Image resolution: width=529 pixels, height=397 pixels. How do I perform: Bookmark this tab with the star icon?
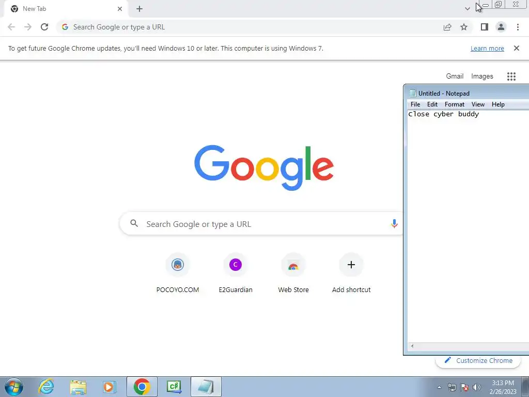click(x=464, y=27)
